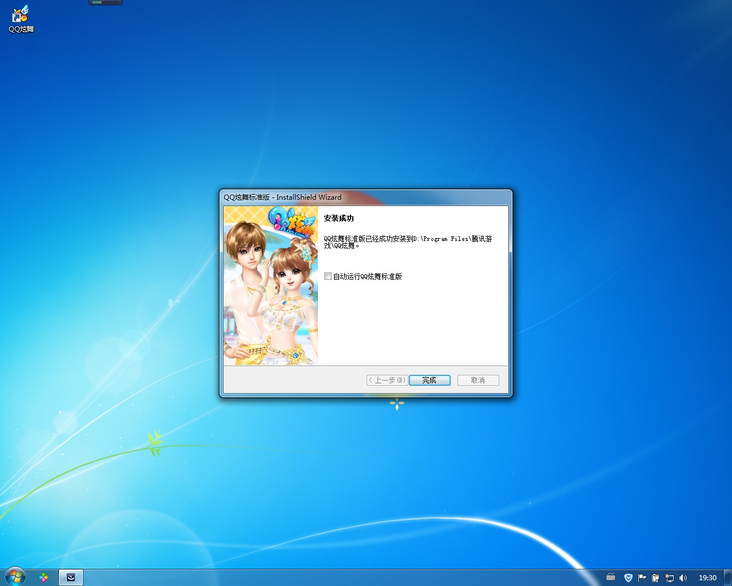Screen dimensions: 732x586
Task: Click the QQ炫舞 character artwork in the wizard
Action: click(270, 286)
